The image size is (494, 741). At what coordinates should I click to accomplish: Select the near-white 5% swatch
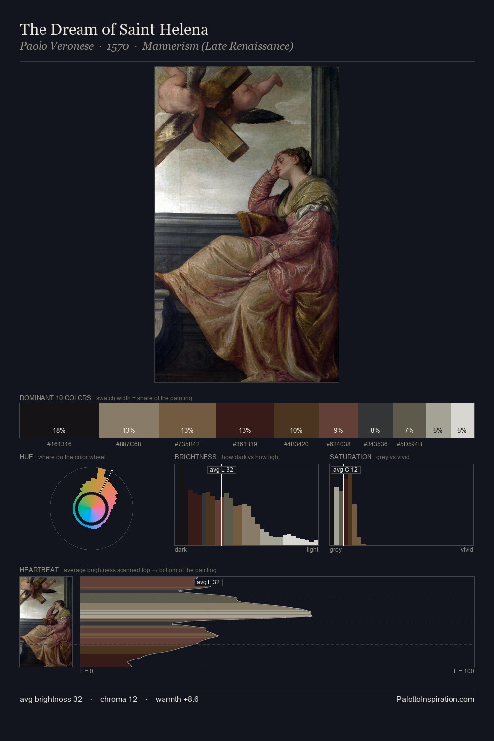(x=462, y=420)
